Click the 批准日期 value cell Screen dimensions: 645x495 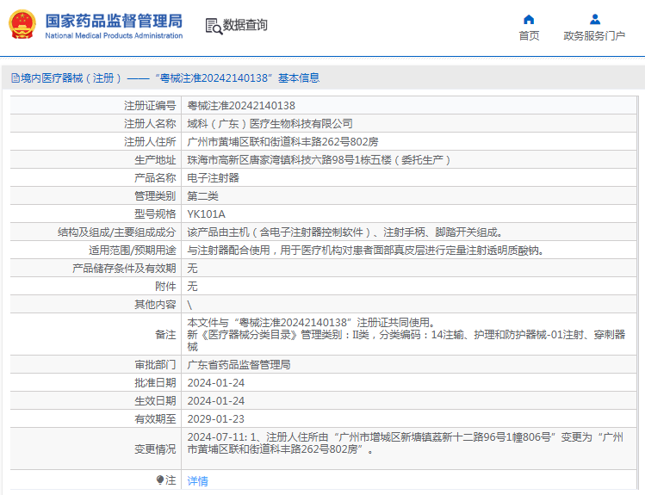pos(216,383)
